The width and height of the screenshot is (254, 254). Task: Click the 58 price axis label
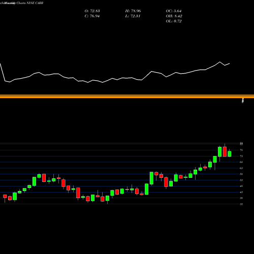tap(241, 174)
